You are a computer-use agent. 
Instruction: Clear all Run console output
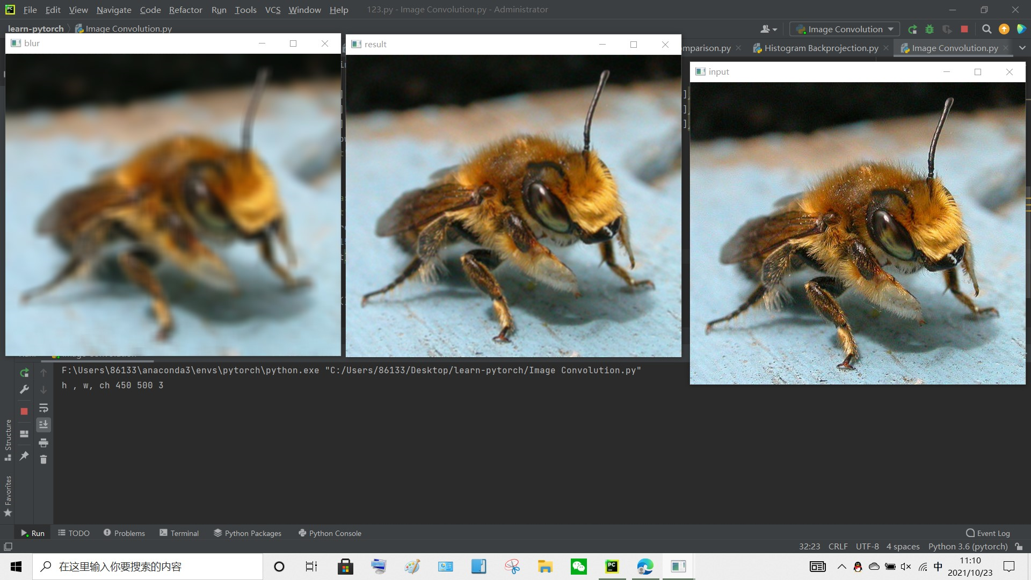pos(44,460)
